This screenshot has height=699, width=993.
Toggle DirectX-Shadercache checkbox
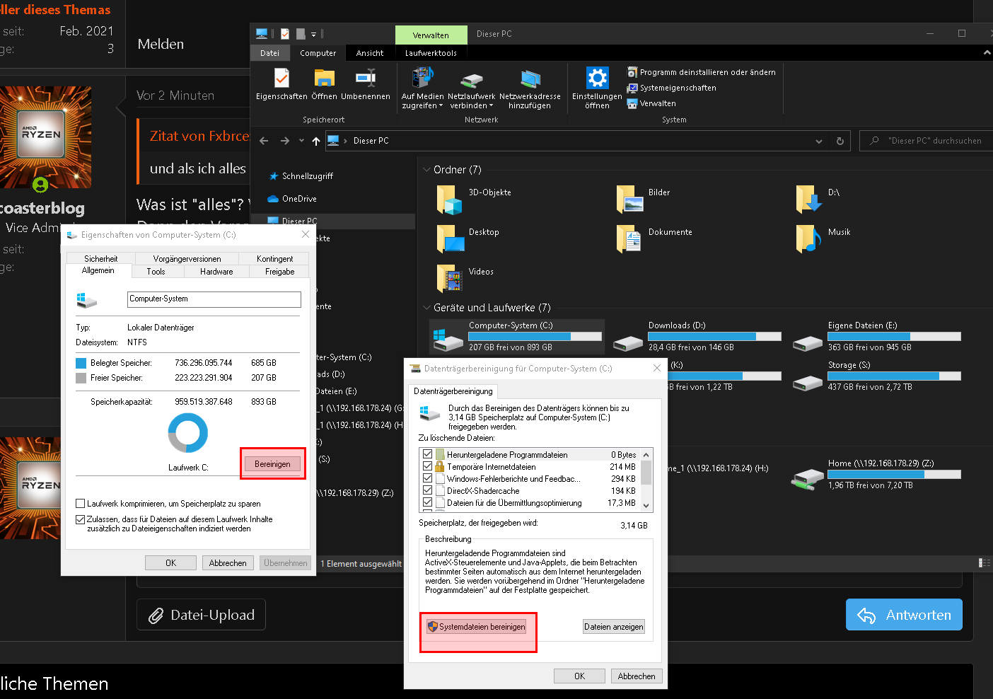(x=427, y=490)
